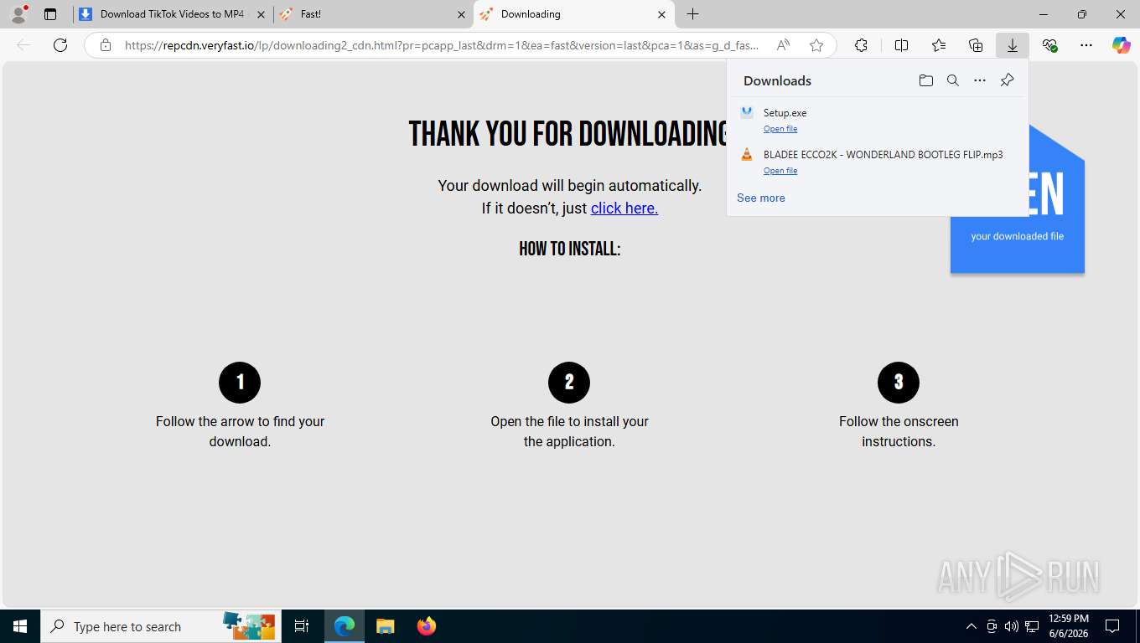Open file link under Setup.exe
Image resolution: width=1140 pixels, height=643 pixels.
click(780, 129)
